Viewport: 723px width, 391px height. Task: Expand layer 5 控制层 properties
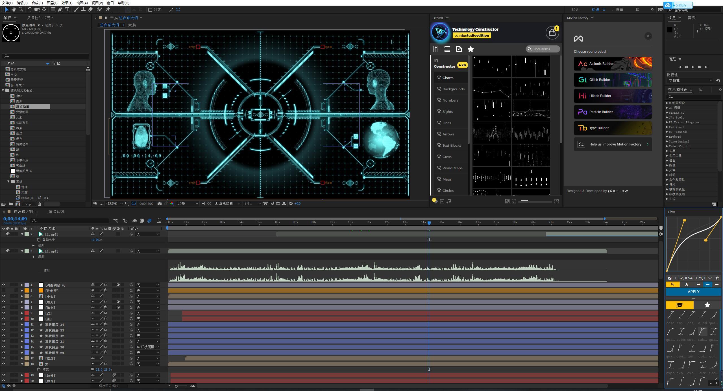pyautogui.click(x=22, y=291)
